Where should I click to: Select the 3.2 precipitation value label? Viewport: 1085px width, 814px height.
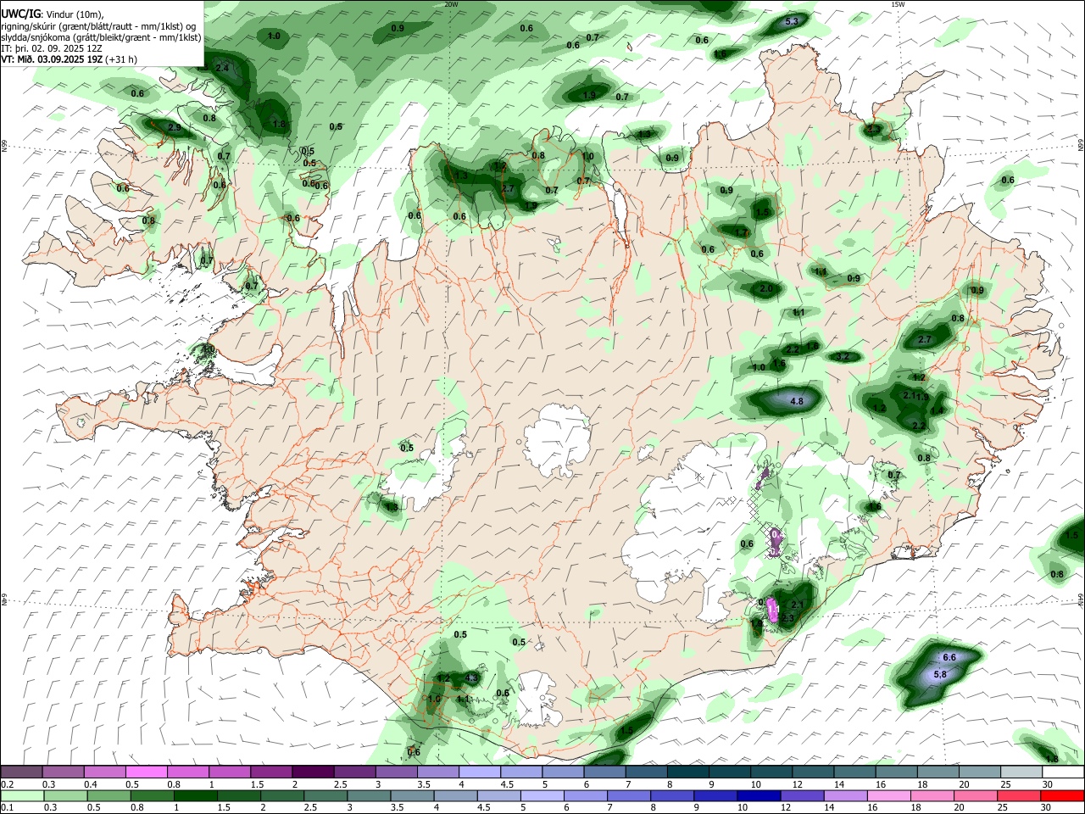[843, 357]
